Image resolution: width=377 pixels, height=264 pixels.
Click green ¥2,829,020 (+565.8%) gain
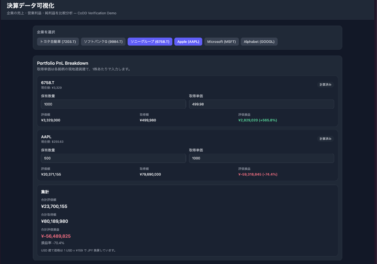[x=258, y=120]
